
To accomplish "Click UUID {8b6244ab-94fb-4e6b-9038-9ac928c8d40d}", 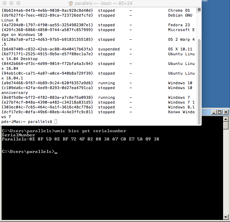I will coord(47,10).
